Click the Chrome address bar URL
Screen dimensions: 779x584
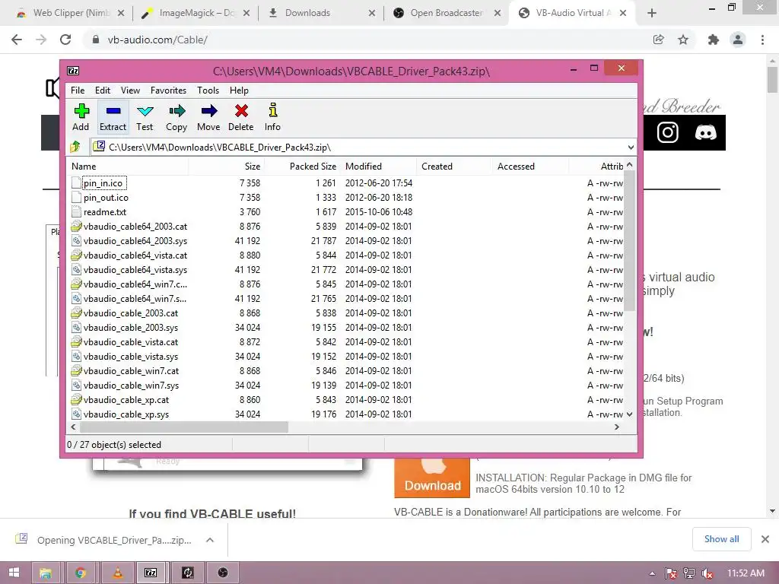pyautogui.click(x=157, y=40)
